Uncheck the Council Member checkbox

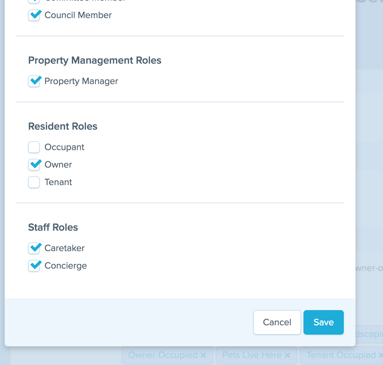(34, 15)
